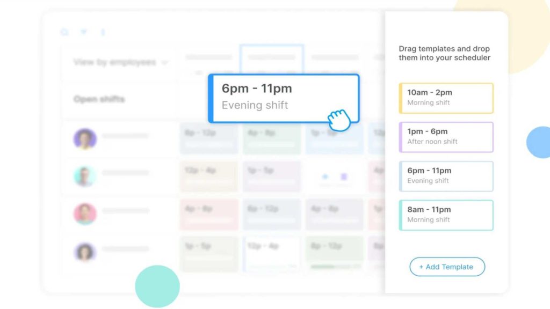Click the plus icon in the empty shift cell
Screen dimensions: 550x309
(x=325, y=176)
